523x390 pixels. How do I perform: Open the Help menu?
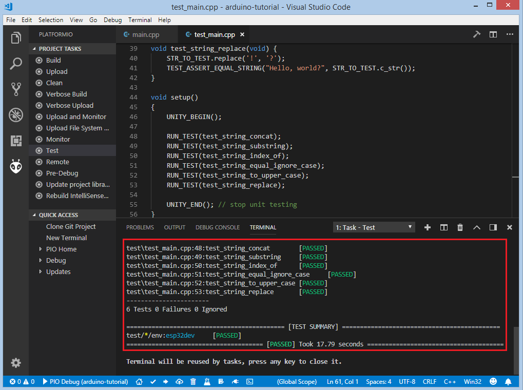[164, 20]
